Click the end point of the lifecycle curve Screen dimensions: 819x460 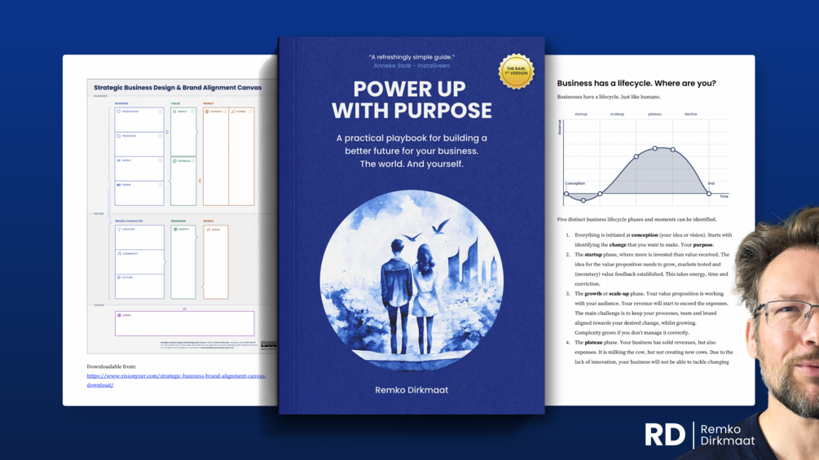(x=709, y=194)
